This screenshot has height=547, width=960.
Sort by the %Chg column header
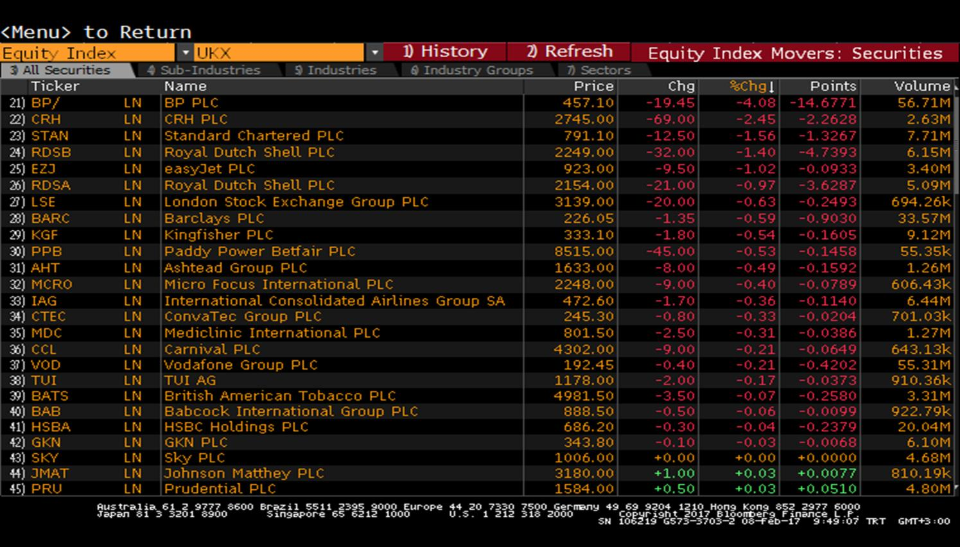tap(752, 87)
